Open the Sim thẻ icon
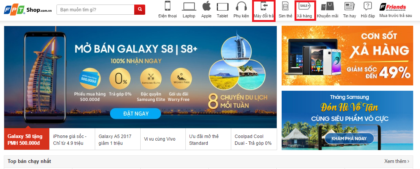 tap(285, 6)
